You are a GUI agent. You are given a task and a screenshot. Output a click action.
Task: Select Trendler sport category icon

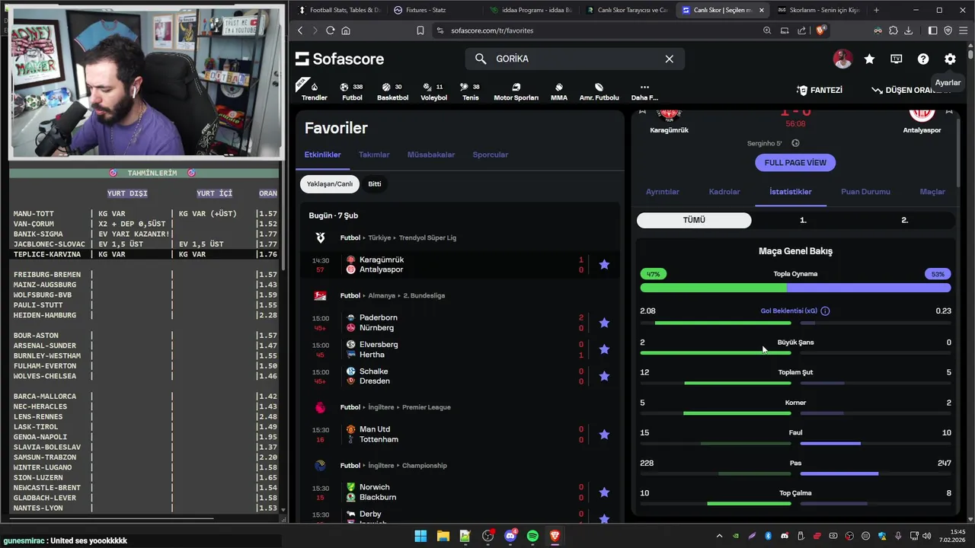pos(314,91)
